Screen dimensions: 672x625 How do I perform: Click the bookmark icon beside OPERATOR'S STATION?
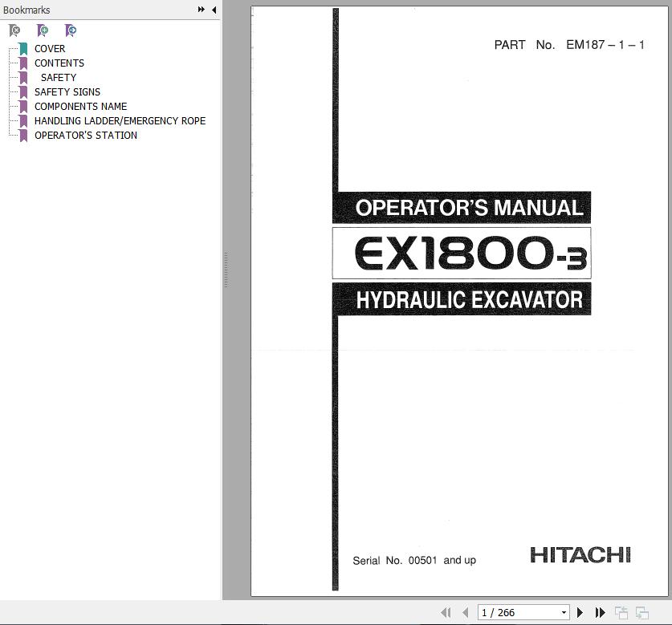[x=23, y=136]
